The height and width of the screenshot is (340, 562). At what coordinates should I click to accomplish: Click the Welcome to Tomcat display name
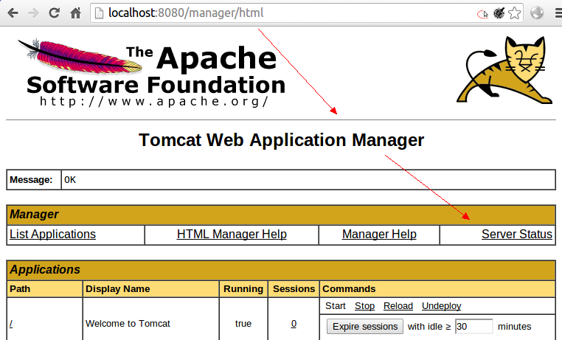click(128, 324)
